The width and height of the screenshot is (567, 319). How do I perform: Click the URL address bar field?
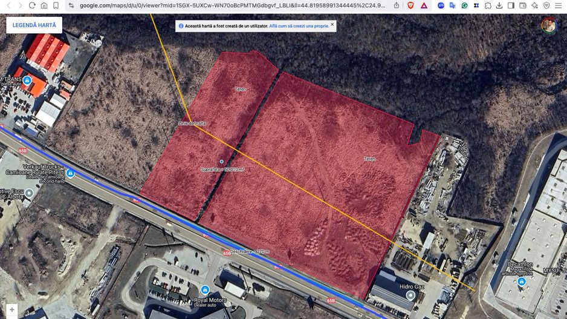pos(230,5)
